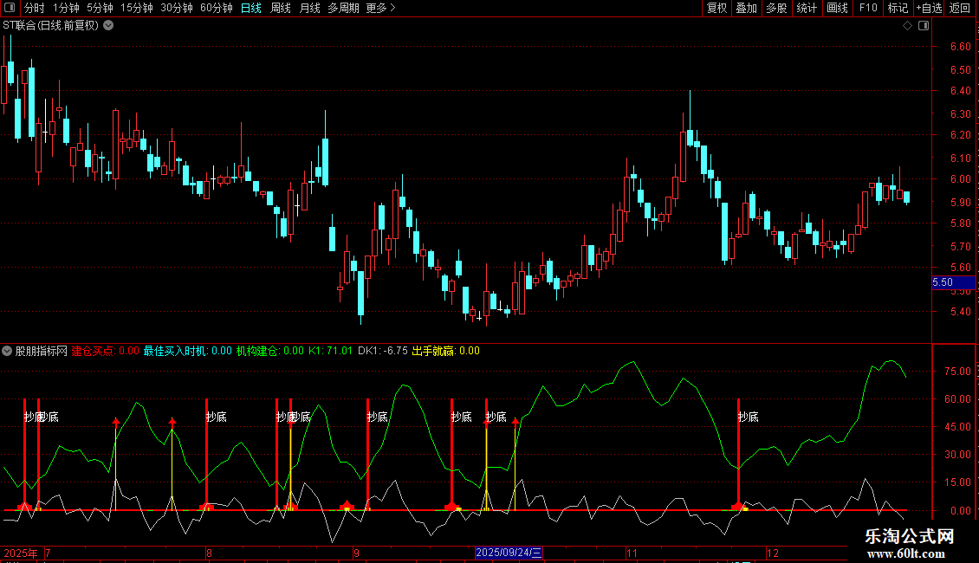Click the panel layout icon at top-left
The height and width of the screenshot is (563, 979).
point(10,8)
